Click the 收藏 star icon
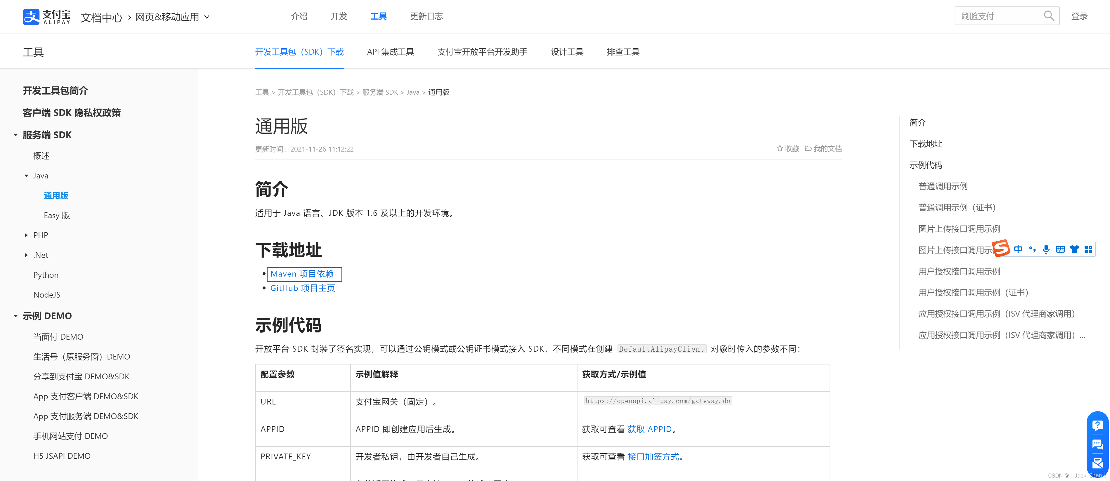 [x=780, y=149]
